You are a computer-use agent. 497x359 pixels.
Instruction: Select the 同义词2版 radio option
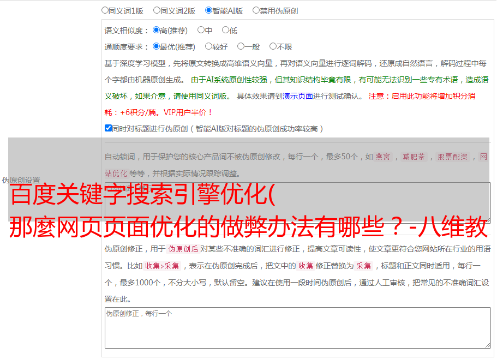coord(157,10)
